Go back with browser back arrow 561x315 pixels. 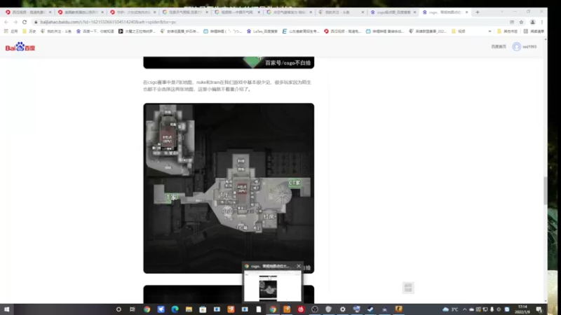coord(6,22)
